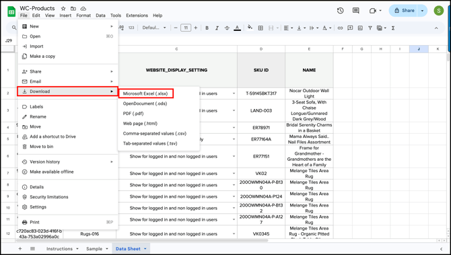Open display setting dropdown for ER78971 row
Image resolution: width=451 pixels, height=255 pixels.
tap(234, 128)
